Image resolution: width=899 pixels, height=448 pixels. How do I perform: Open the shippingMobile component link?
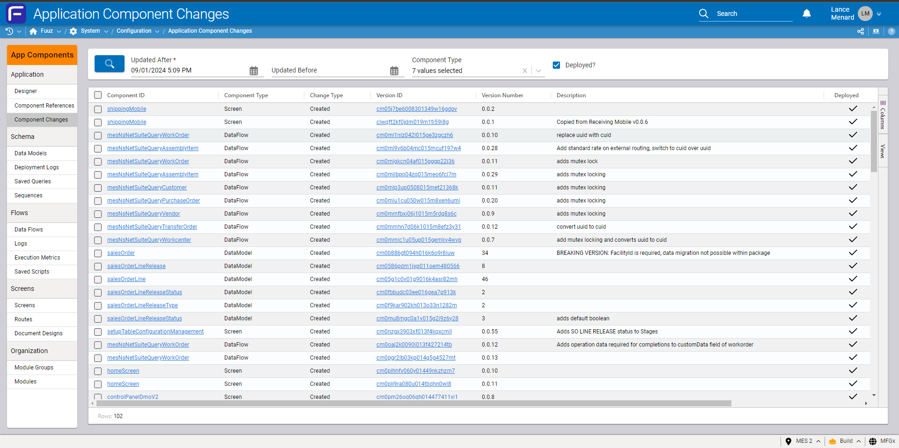click(126, 109)
